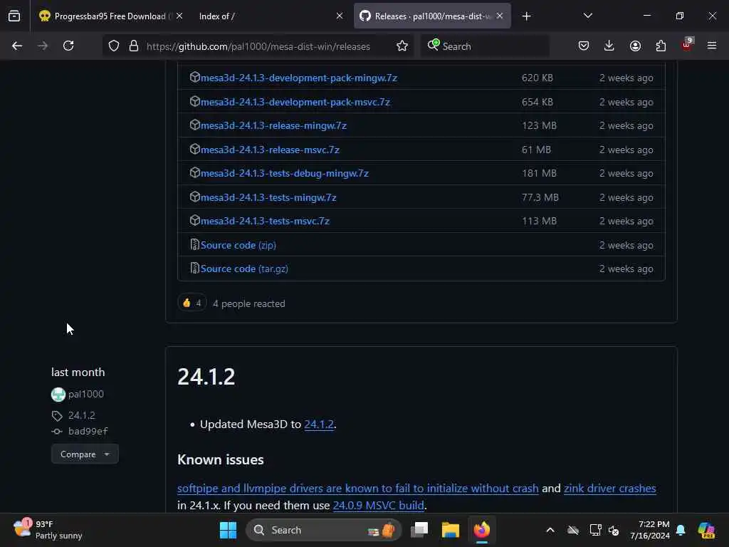This screenshot has width=729, height=547.
Task: Open the 24.1.2 release title
Action: [x=206, y=377]
